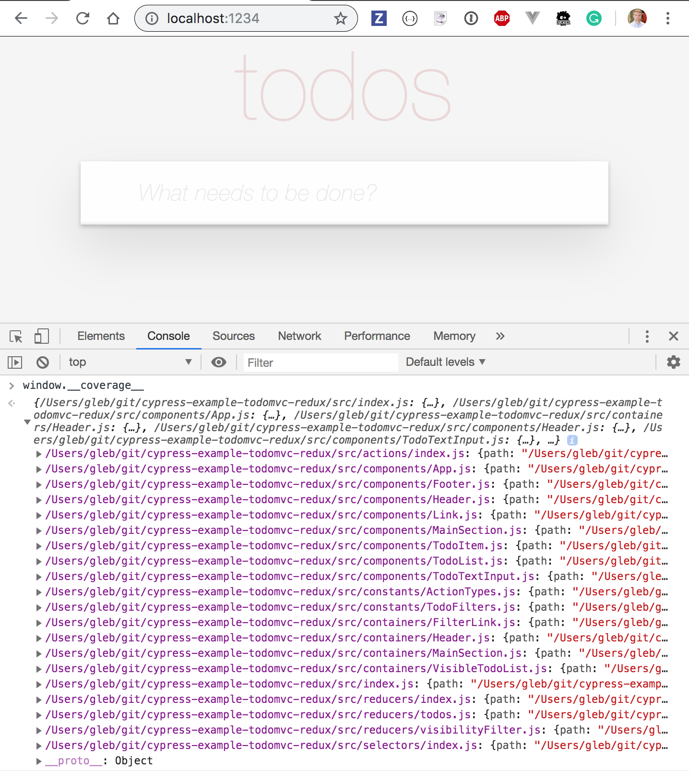Show the console sidebar panel
The height and width of the screenshot is (772, 689).
pos(15,362)
